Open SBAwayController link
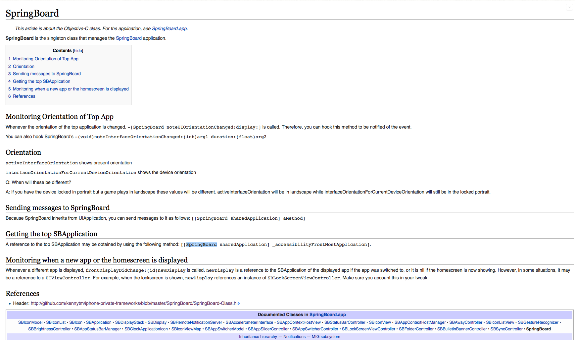This screenshot has width=575, height=340. coord(466,322)
